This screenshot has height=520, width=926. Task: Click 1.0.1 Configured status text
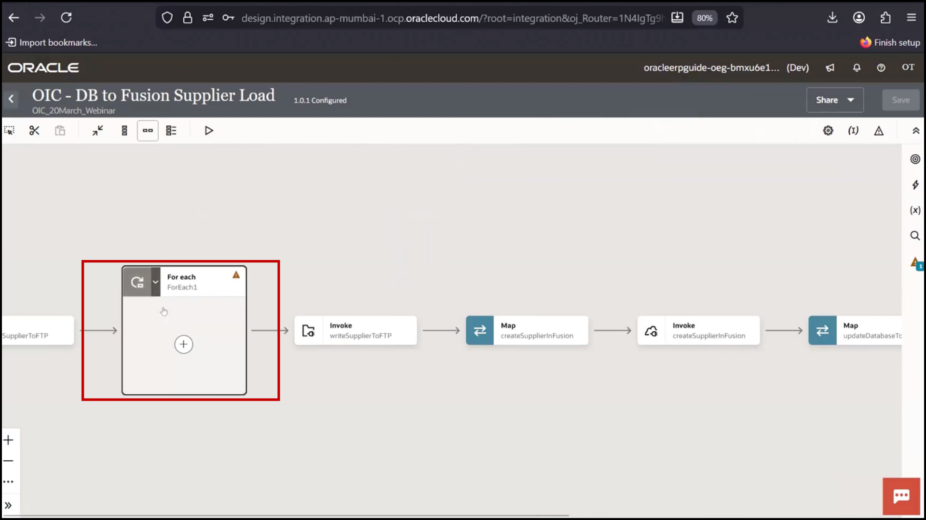320,101
